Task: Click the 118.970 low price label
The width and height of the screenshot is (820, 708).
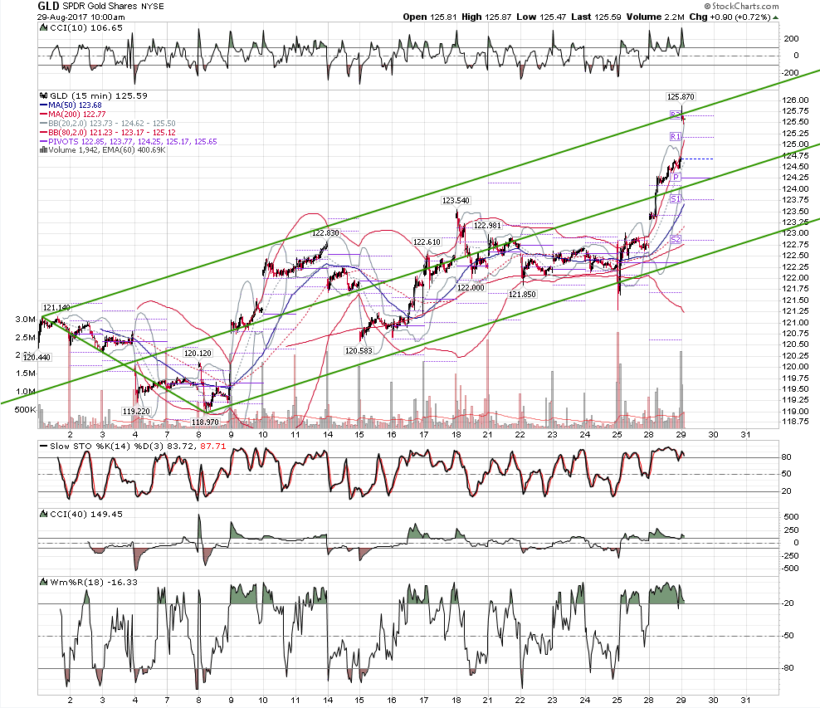Action: tap(205, 422)
